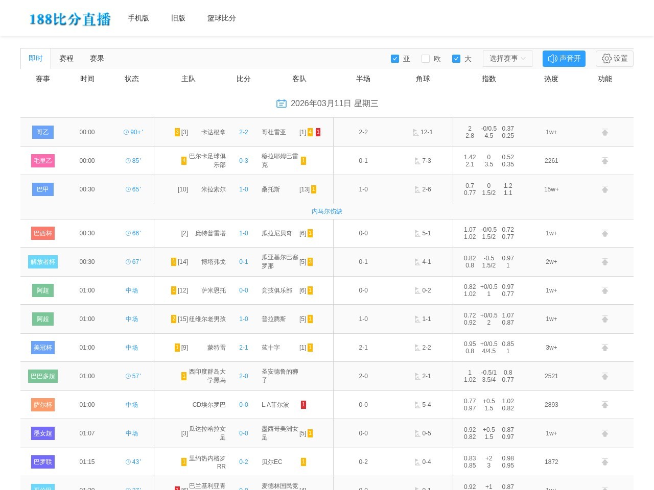
Task: Click the 声音开 sound button
Action: point(564,58)
